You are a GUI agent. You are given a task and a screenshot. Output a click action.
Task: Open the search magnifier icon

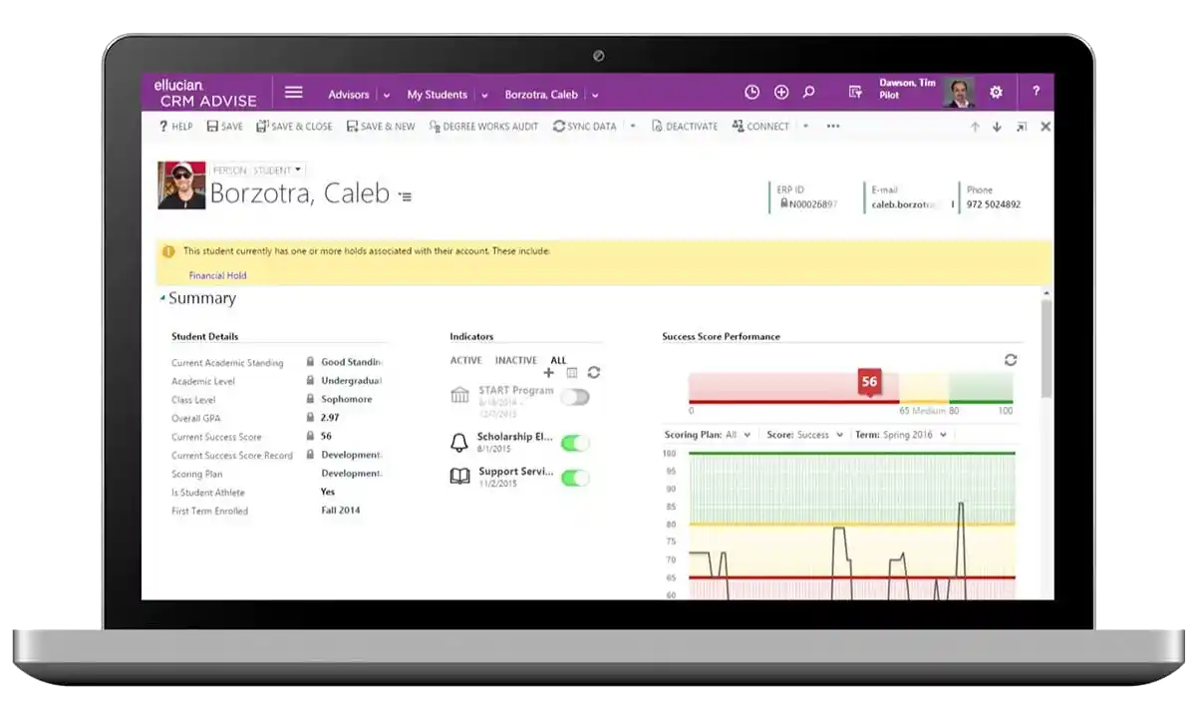click(809, 93)
